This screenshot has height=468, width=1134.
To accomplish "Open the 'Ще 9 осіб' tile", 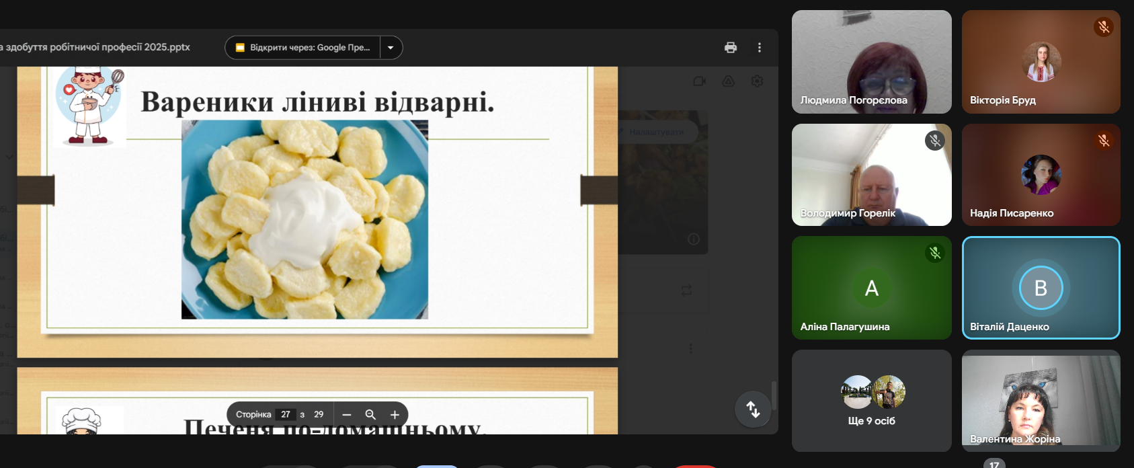I will pyautogui.click(x=872, y=401).
